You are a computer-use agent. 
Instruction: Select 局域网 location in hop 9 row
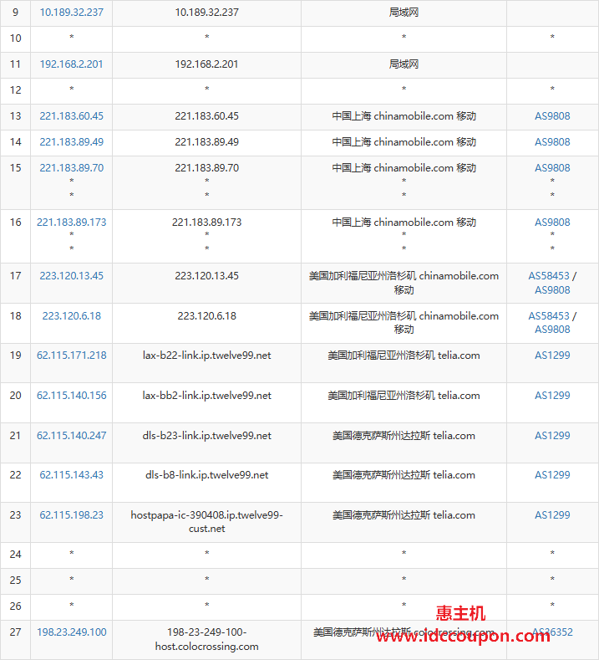tap(404, 13)
